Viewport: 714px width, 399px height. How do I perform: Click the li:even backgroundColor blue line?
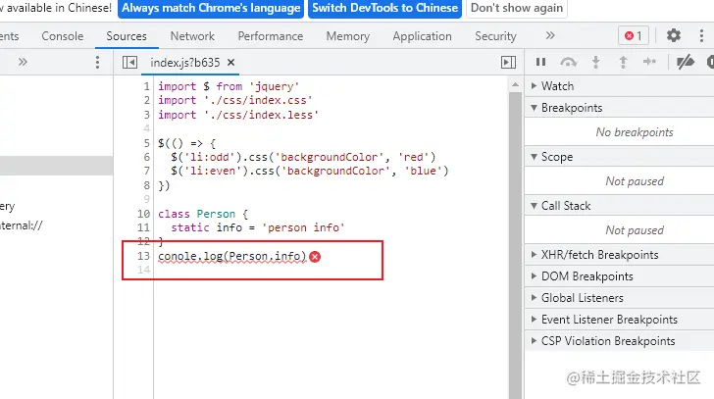(310, 171)
